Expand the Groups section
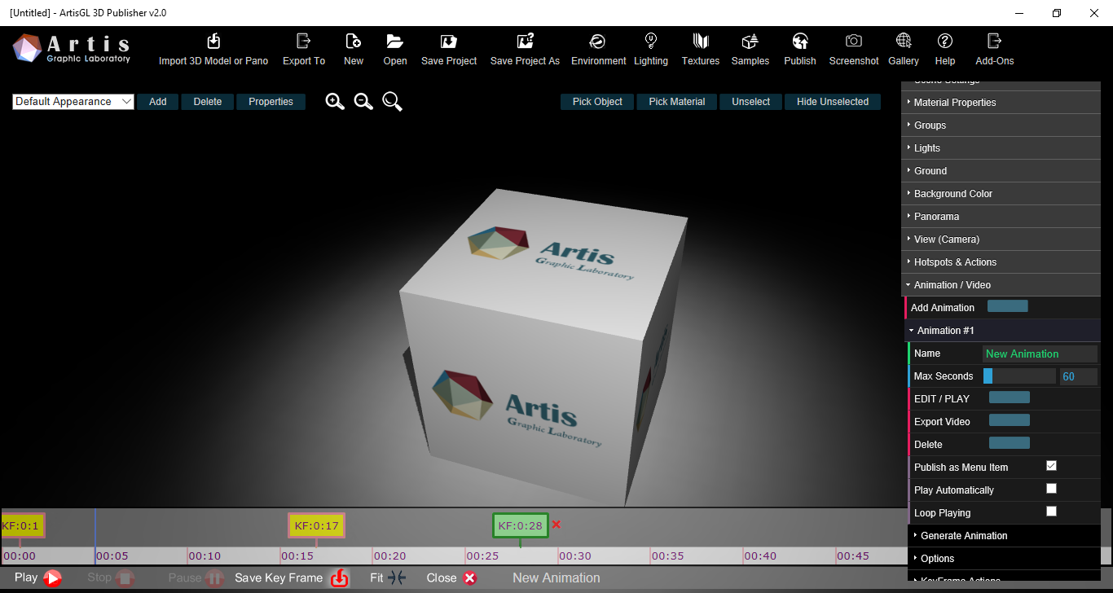The width and height of the screenshot is (1113, 593). pyautogui.click(x=1001, y=125)
